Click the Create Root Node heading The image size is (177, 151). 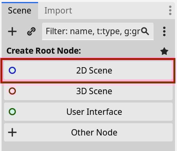(x=44, y=51)
